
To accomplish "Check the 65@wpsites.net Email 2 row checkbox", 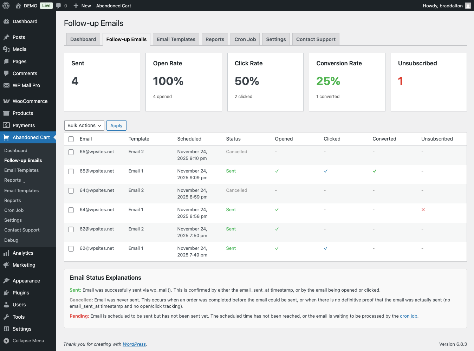I will click(x=71, y=152).
